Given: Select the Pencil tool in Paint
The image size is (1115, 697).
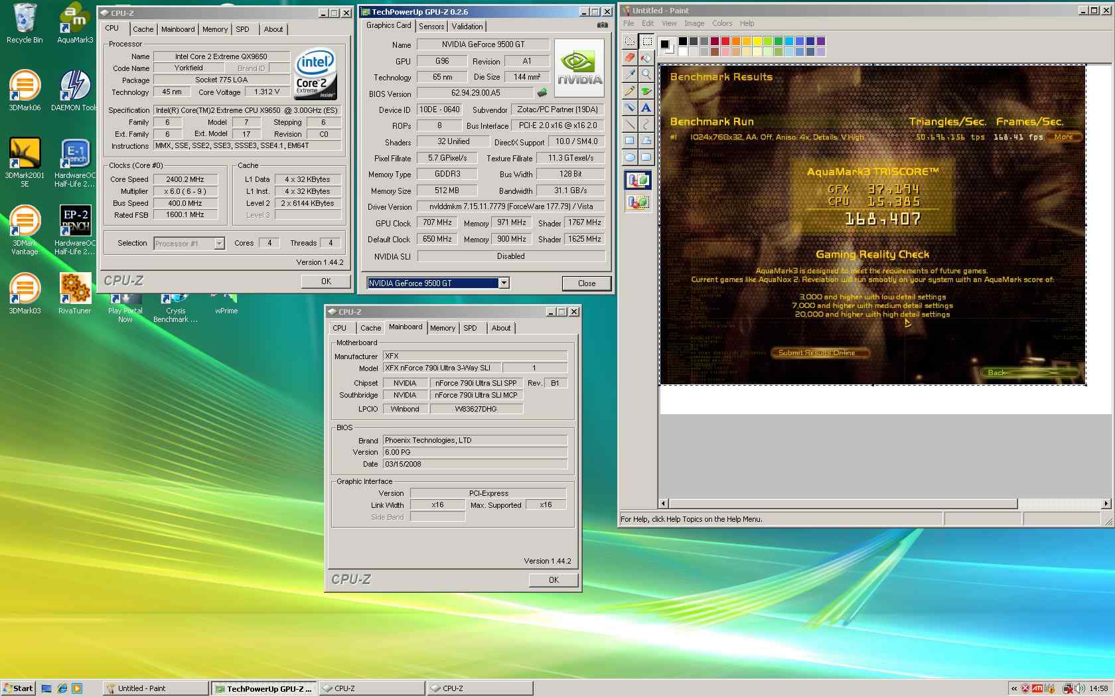Looking at the screenshot, I should 630,91.
